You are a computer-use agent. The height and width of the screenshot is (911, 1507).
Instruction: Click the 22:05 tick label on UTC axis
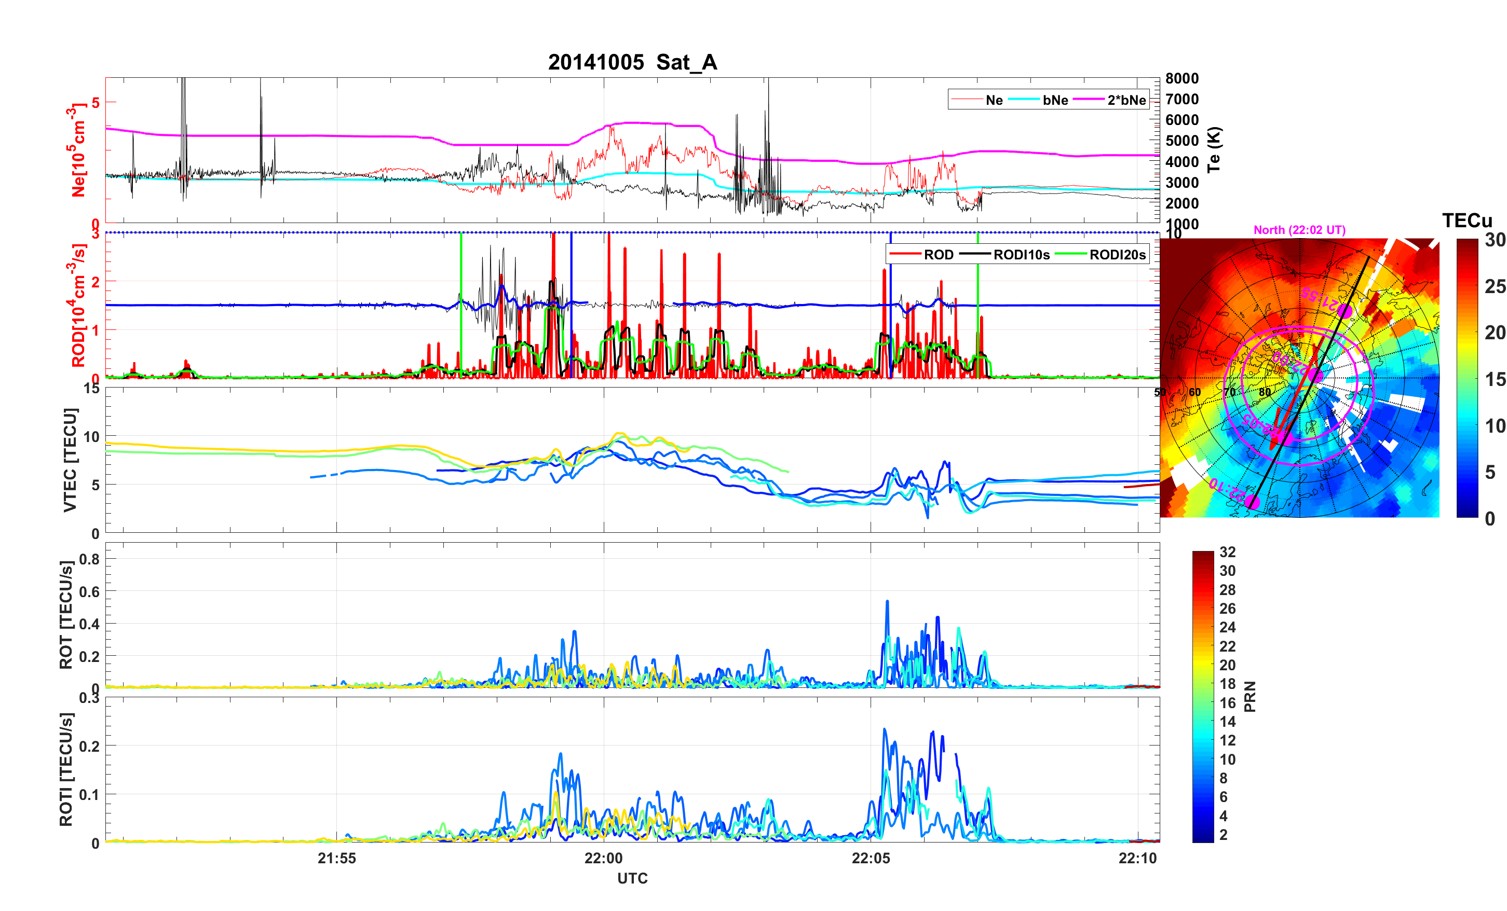pyautogui.click(x=871, y=858)
